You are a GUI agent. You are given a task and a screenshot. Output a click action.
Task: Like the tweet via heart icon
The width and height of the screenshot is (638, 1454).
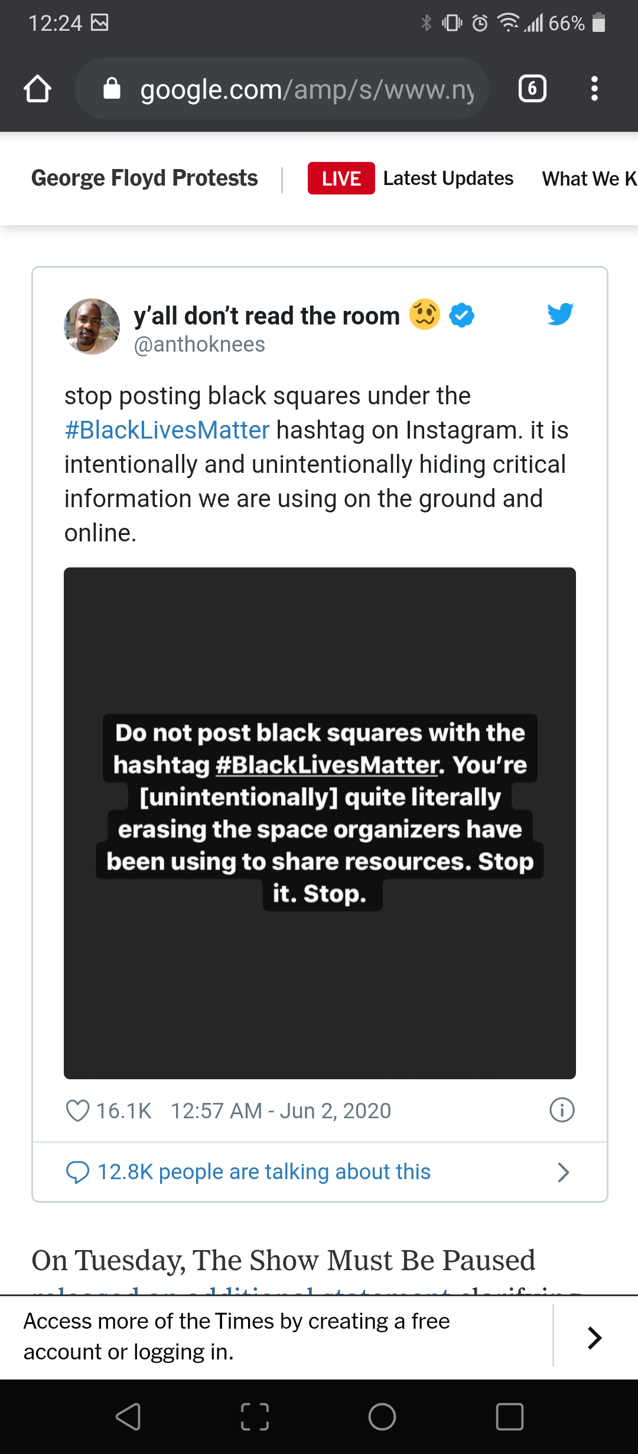(x=77, y=1111)
